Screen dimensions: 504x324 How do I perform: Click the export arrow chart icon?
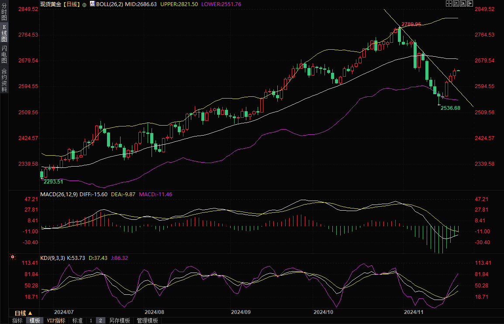pyautogui.click(x=470, y=3)
